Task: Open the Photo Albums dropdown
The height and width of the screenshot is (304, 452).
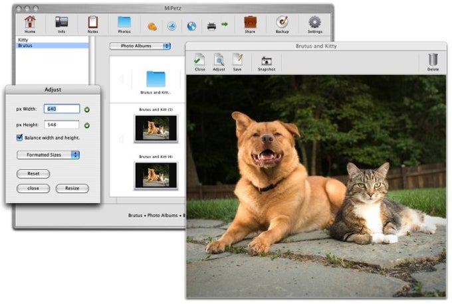Action: coord(140,46)
